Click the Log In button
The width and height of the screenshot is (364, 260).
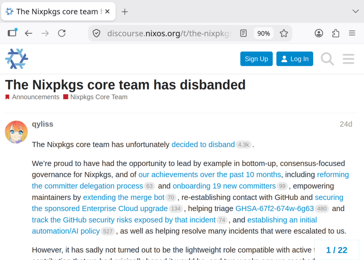tap(295, 59)
